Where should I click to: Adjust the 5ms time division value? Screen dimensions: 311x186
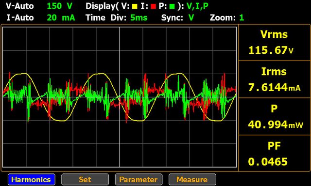coord(139,18)
